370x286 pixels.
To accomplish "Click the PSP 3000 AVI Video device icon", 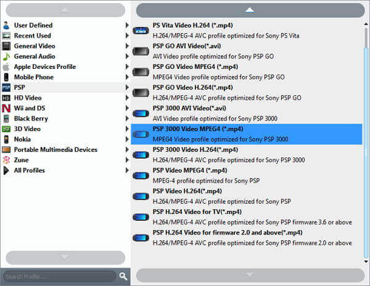I will [141, 113].
